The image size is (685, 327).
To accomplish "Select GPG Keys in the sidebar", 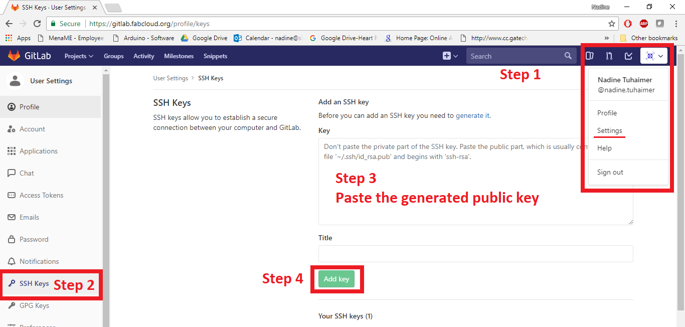I will pyautogui.click(x=50, y=305).
